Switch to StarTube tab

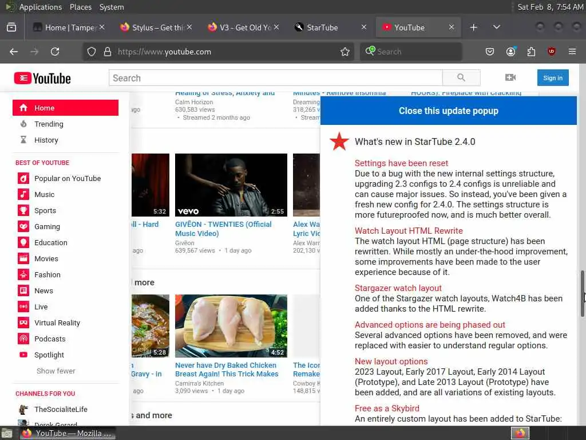point(330,27)
